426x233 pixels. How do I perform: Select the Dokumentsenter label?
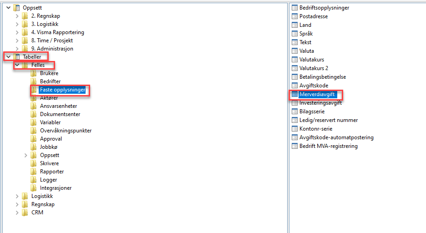click(x=60, y=114)
